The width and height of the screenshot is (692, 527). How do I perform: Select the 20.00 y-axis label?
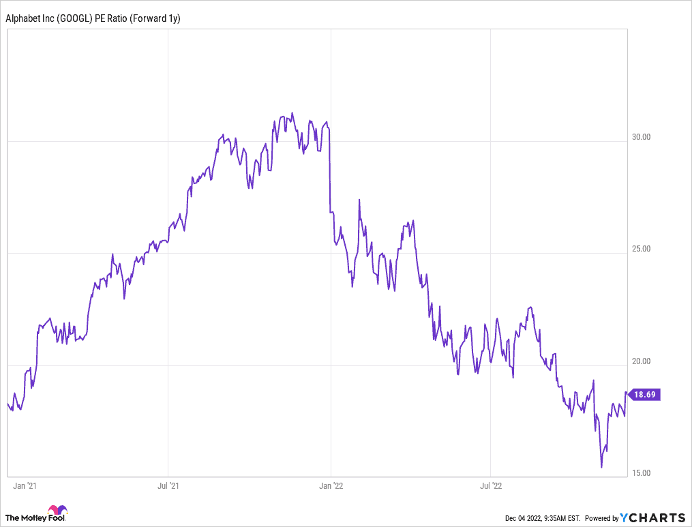(x=642, y=361)
